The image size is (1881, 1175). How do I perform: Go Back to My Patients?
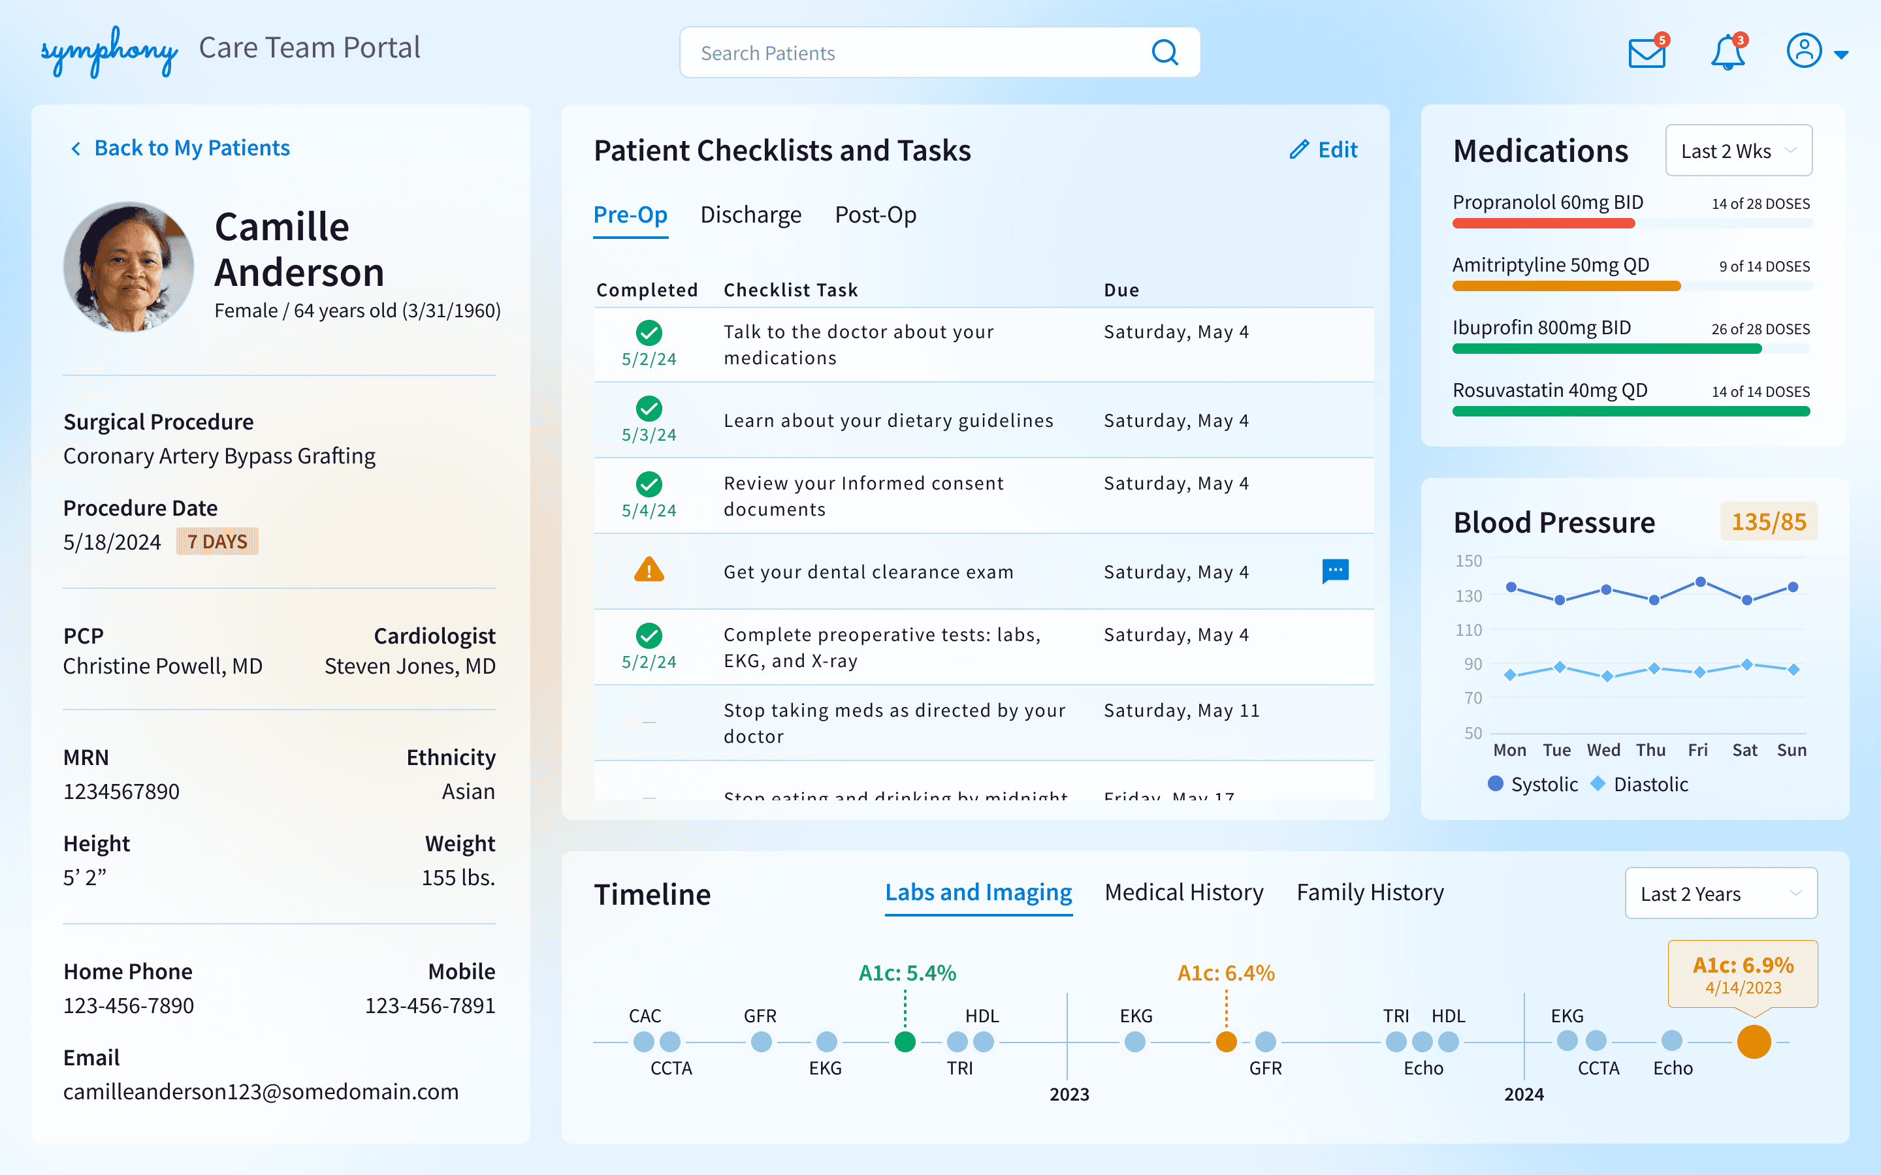click(x=191, y=148)
